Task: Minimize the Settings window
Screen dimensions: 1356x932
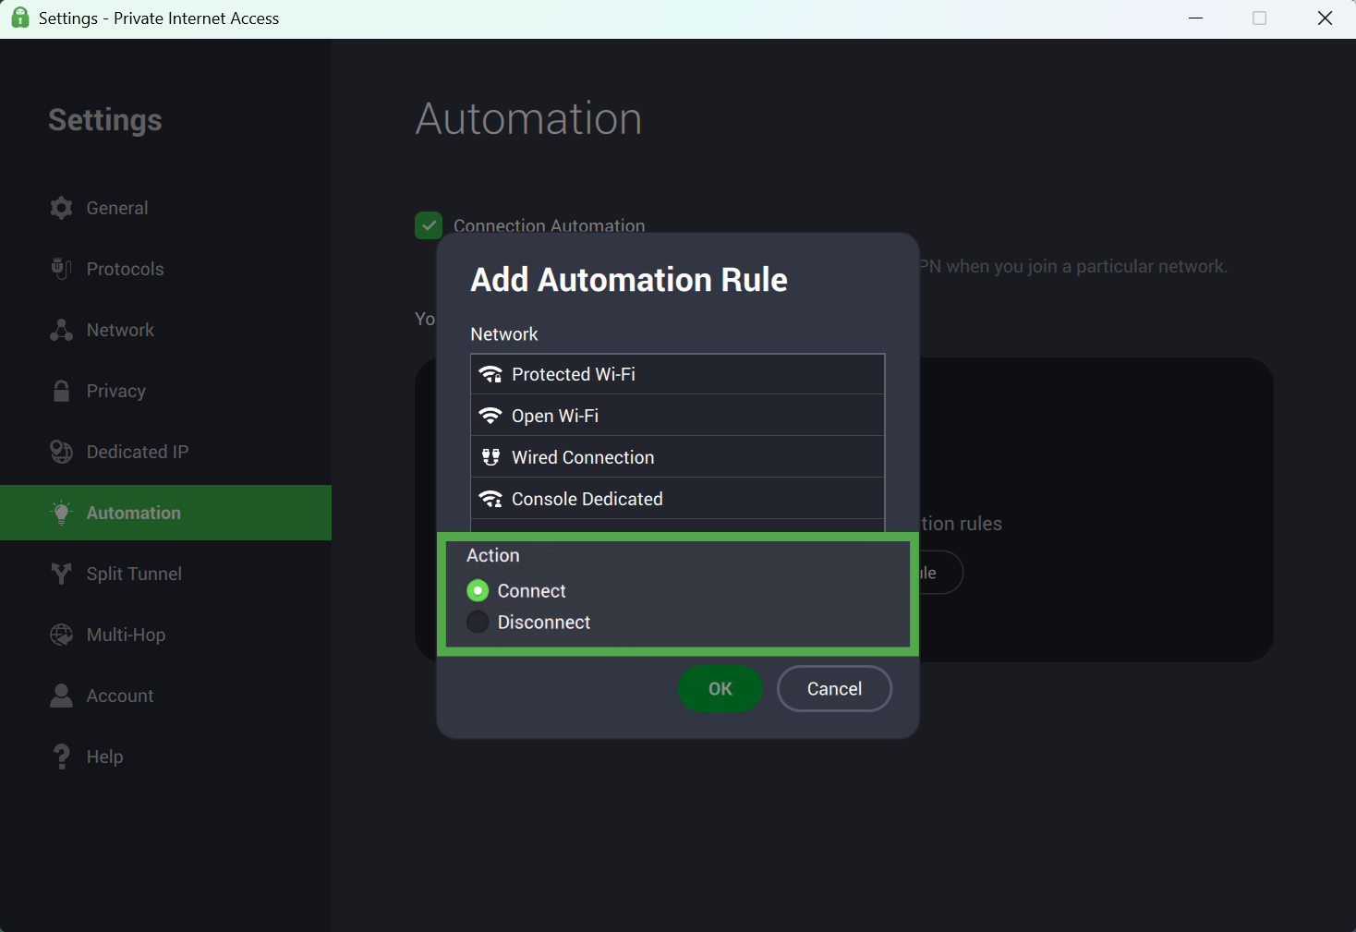Action: pyautogui.click(x=1196, y=18)
